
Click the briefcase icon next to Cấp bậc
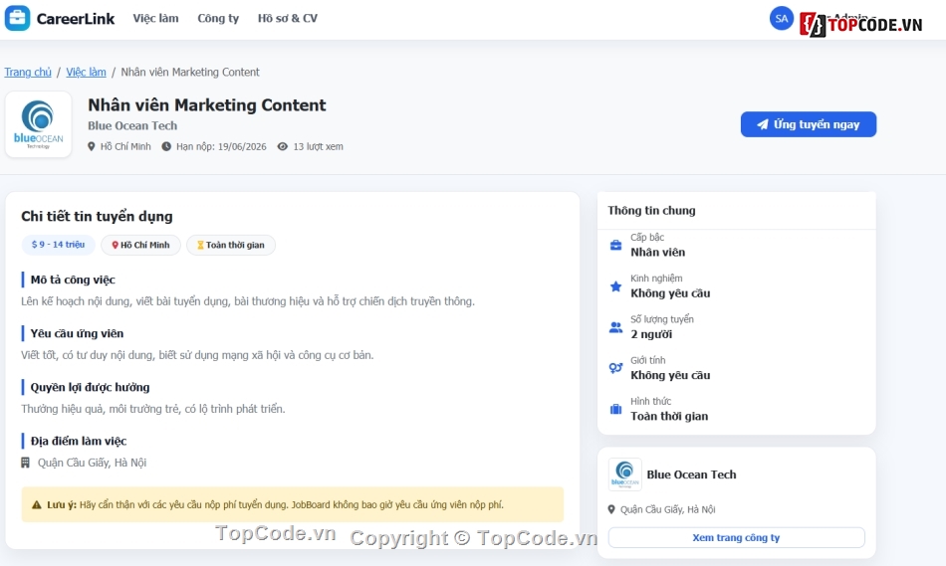click(615, 246)
